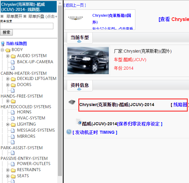Click the DOORS folder icon
Viewport: 189px width, 183px height.
(13, 85)
